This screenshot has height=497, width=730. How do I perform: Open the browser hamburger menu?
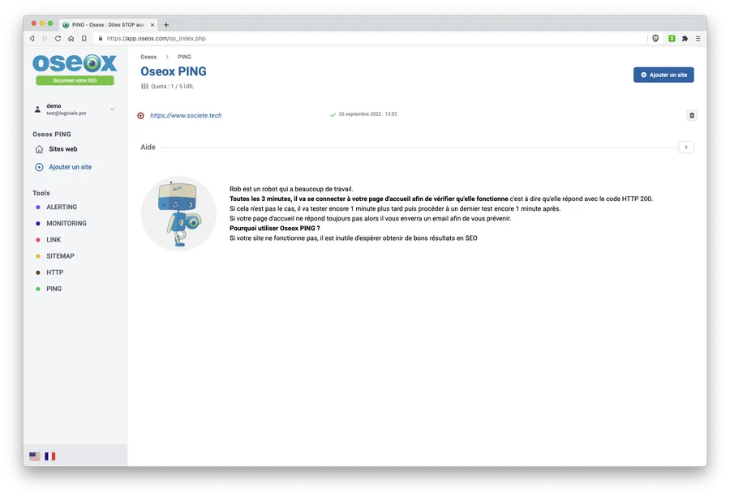click(698, 39)
